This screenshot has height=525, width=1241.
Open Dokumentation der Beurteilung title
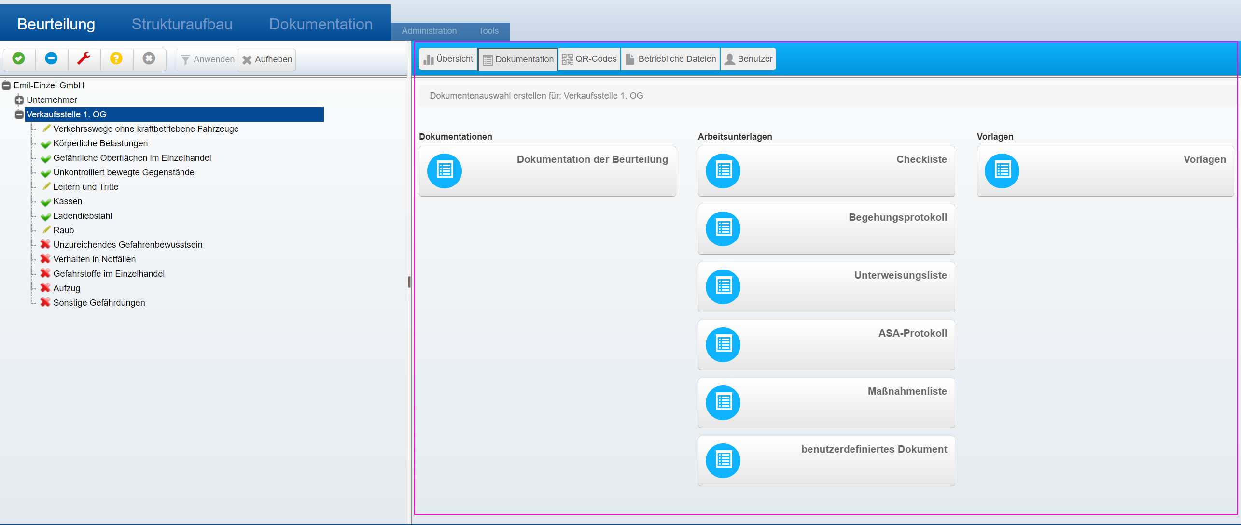coord(592,159)
